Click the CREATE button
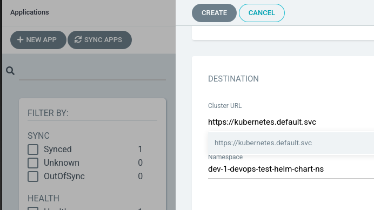The image size is (374, 210). click(x=214, y=13)
